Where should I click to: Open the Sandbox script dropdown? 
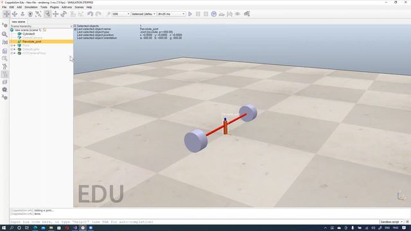[x=391, y=222]
